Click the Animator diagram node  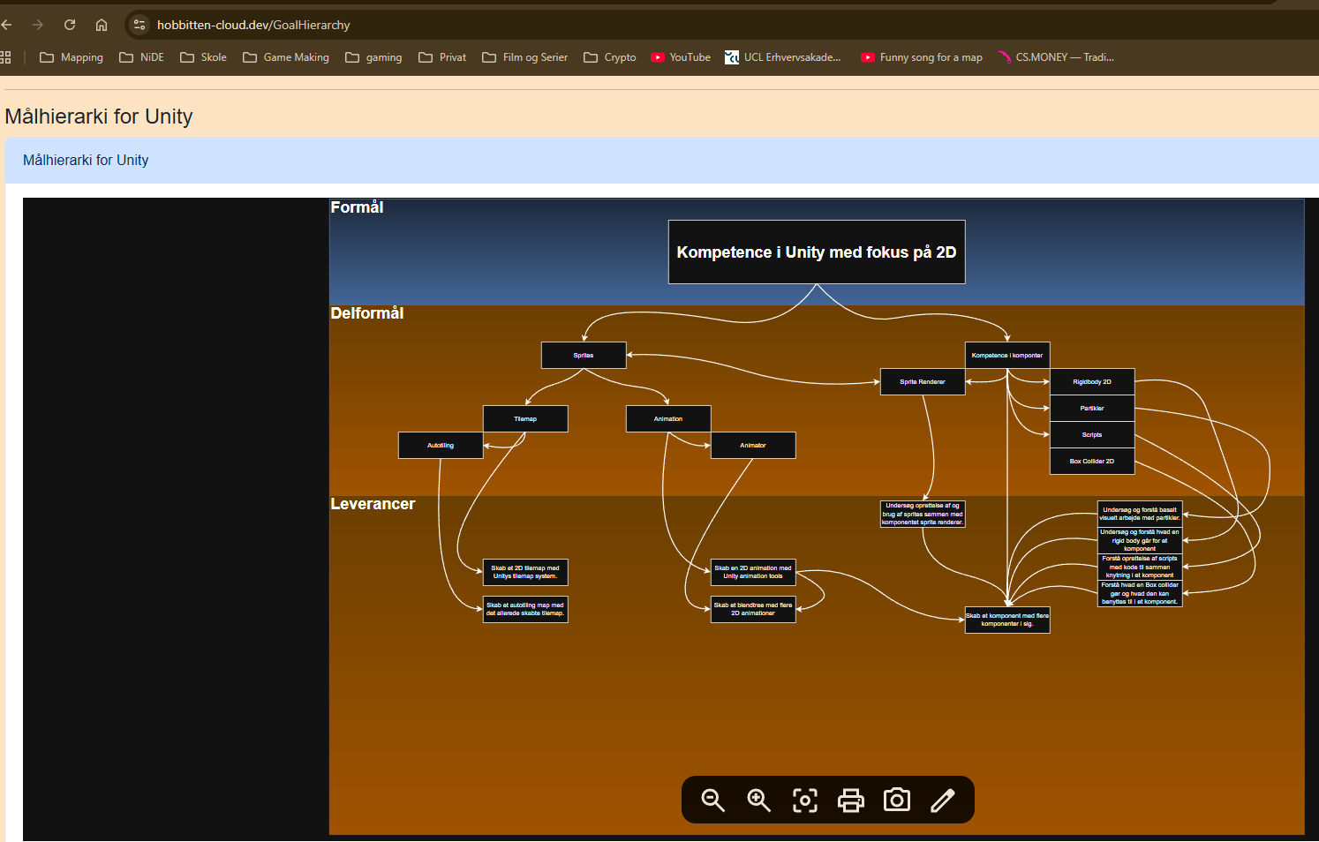point(753,446)
